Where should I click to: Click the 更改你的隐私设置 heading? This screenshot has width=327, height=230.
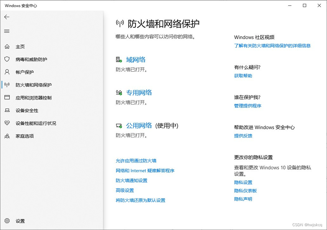(253, 157)
